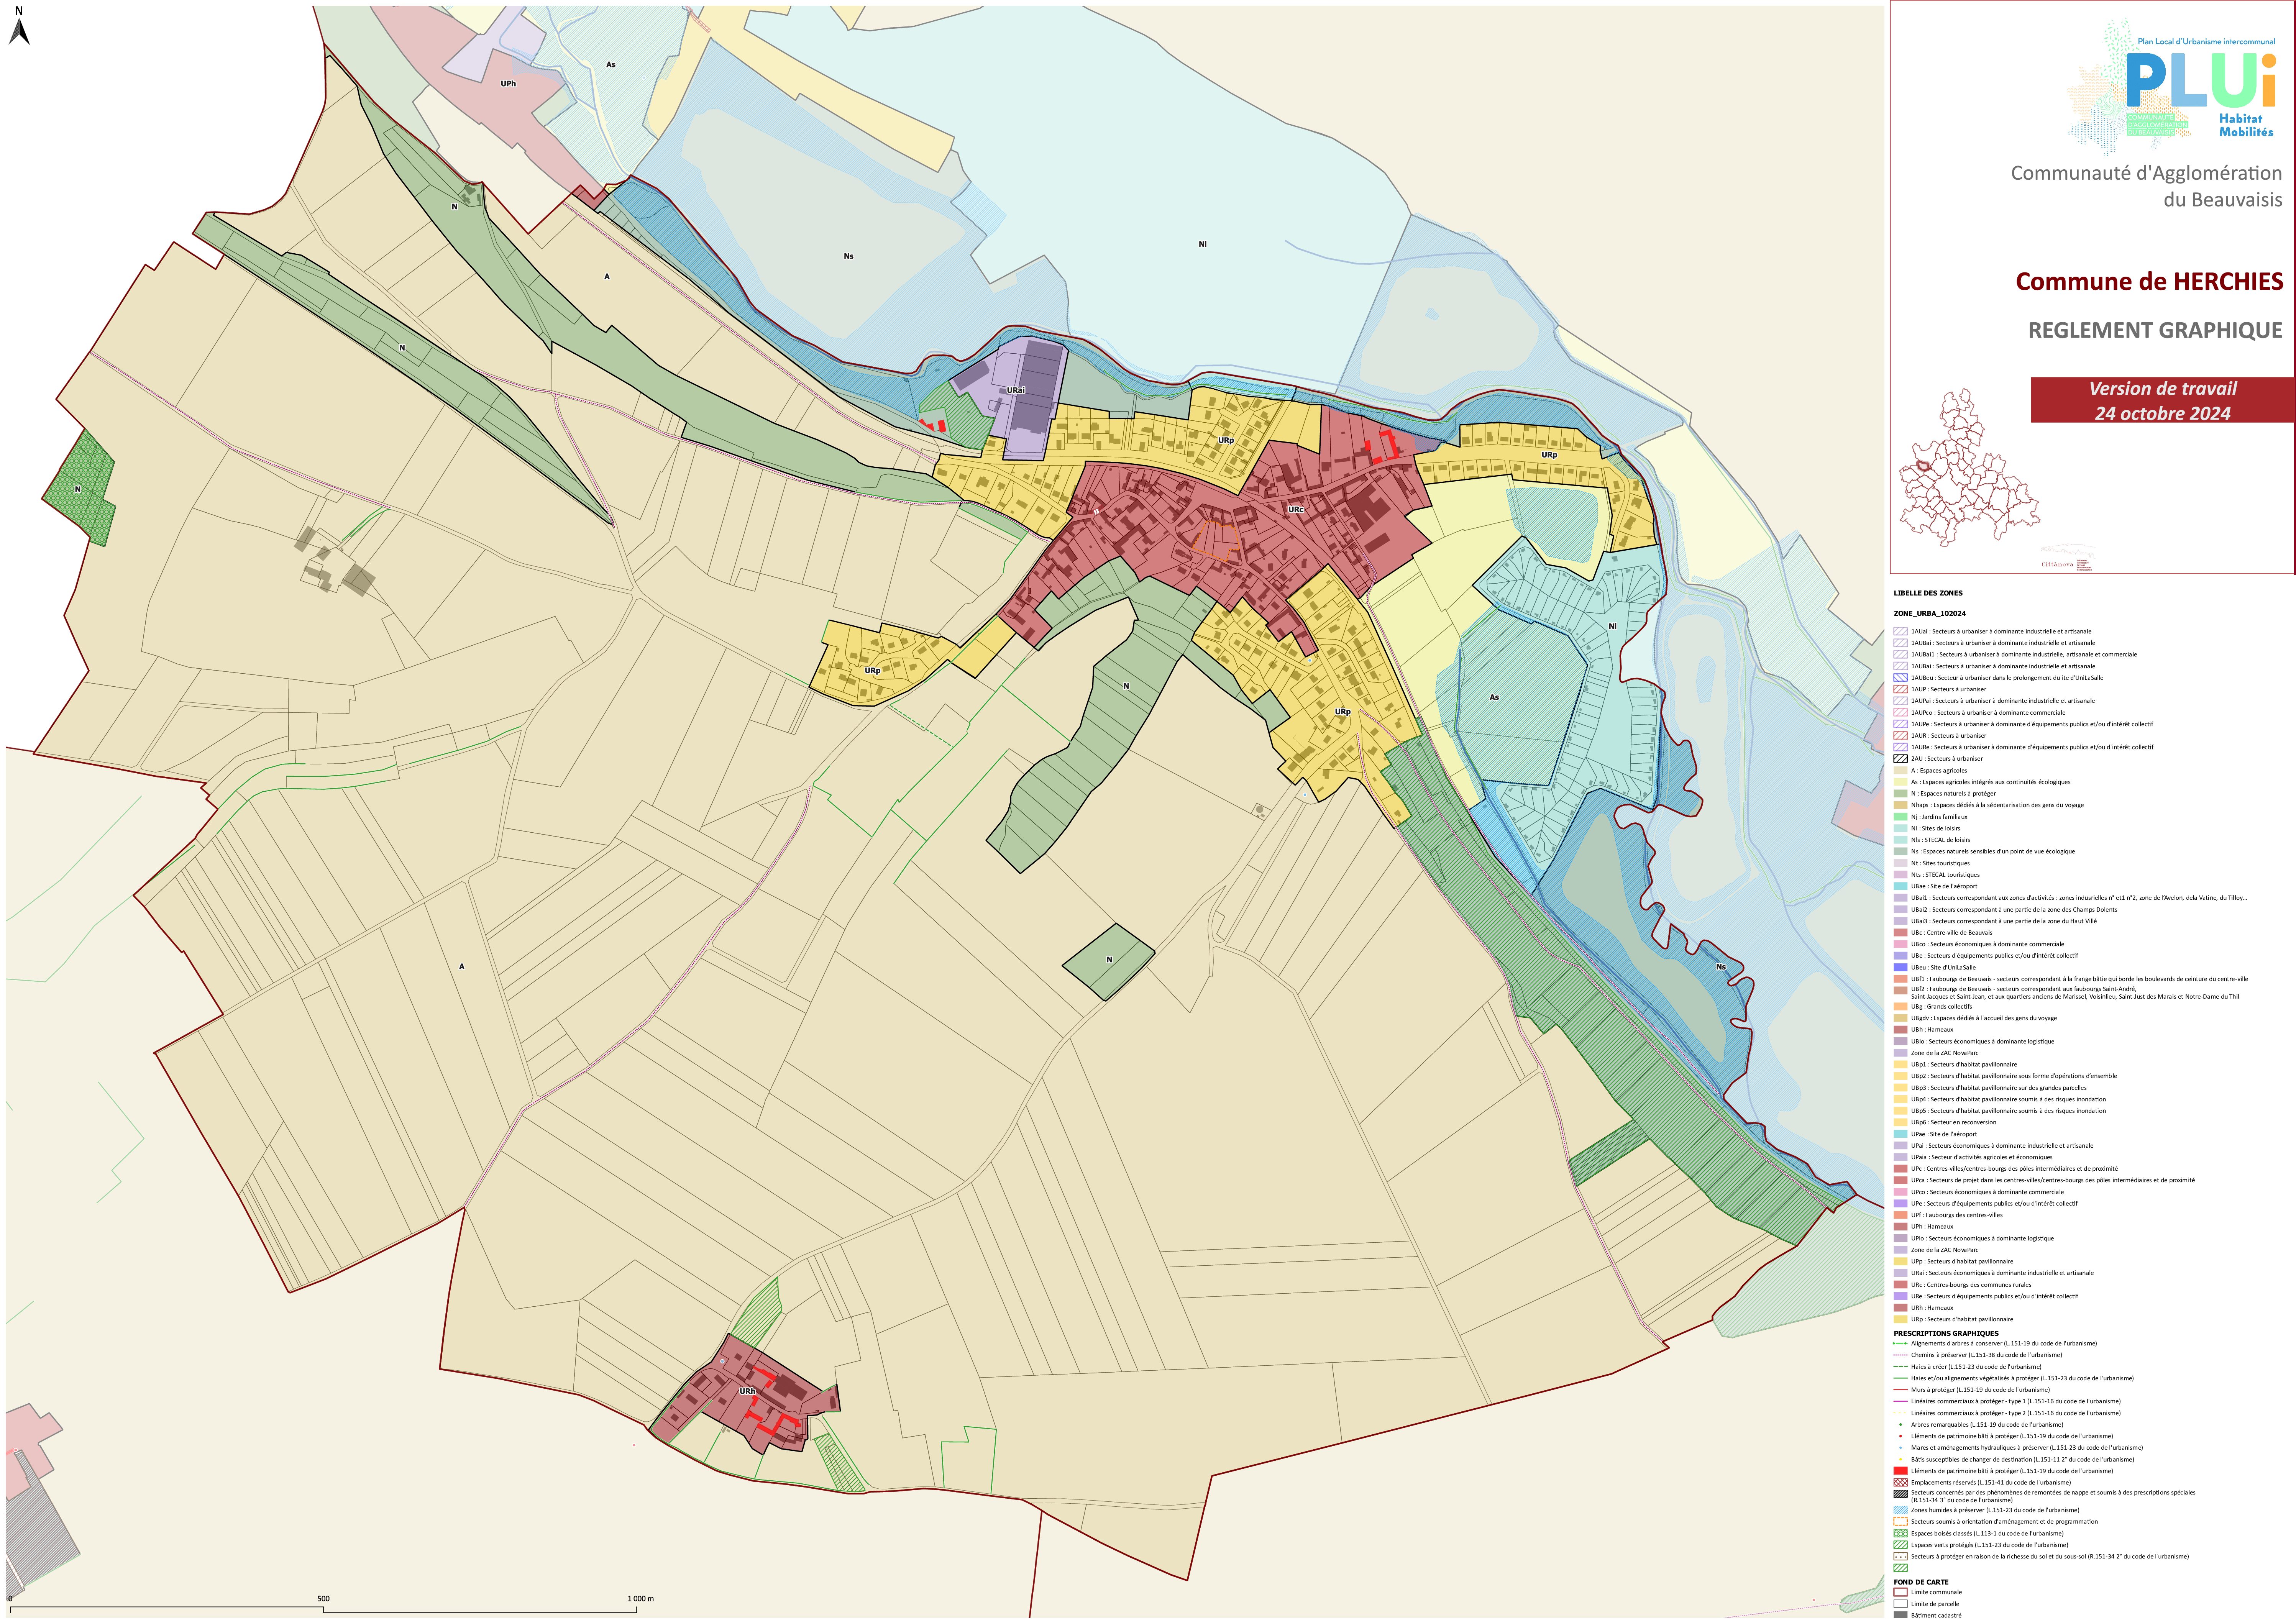Click the Chemins à préserver dashed line symbol
The width and height of the screenshot is (2296, 1624).
tap(1900, 1355)
